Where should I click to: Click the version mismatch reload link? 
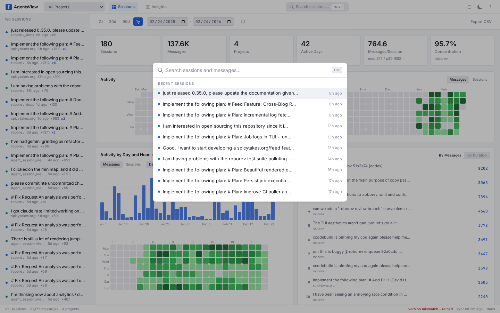(430, 309)
